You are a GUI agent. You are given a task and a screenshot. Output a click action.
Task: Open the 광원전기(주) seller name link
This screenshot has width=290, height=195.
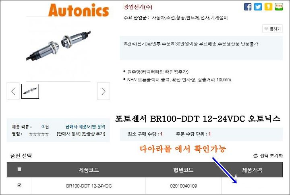138,7
